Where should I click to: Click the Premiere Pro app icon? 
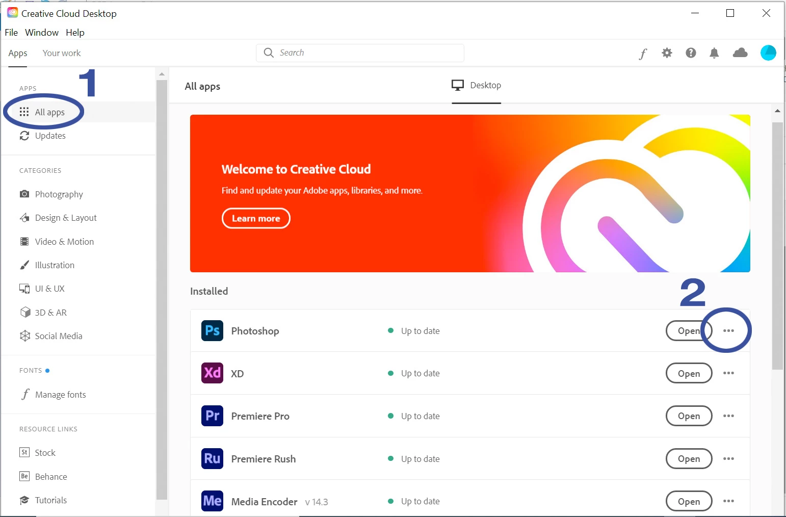pyautogui.click(x=212, y=416)
